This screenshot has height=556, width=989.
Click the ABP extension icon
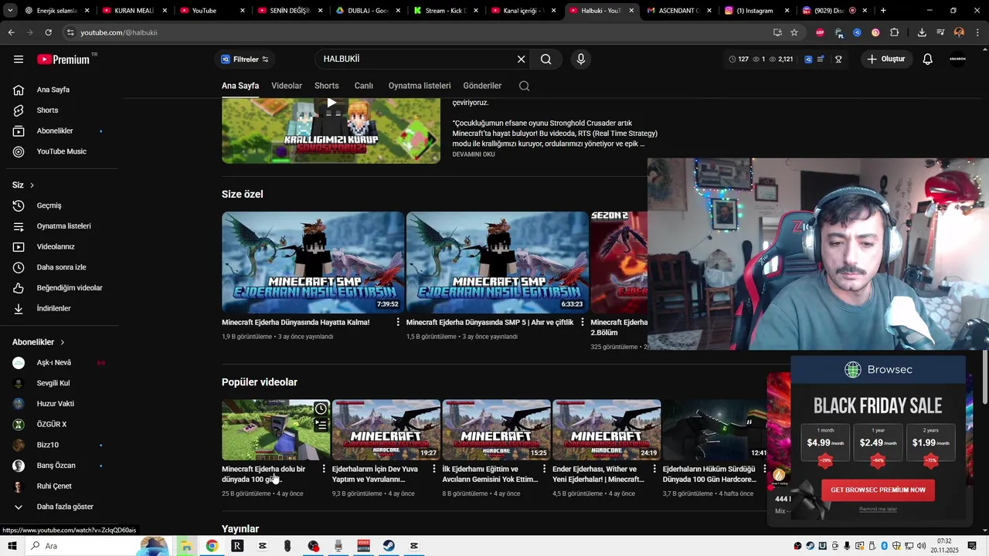coord(820,32)
